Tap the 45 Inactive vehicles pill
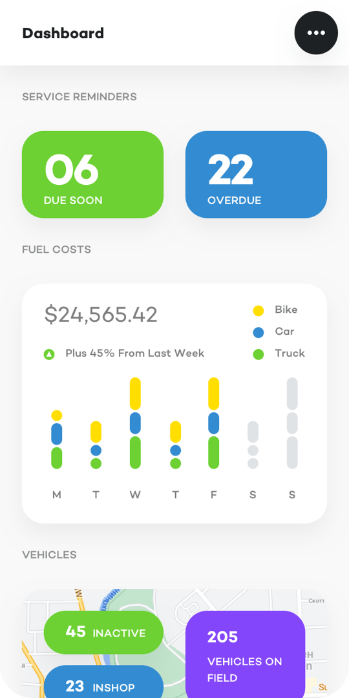Image resolution: width=349 pixels, height=698 pixels. pyautogui.click(x=103, y=632)
